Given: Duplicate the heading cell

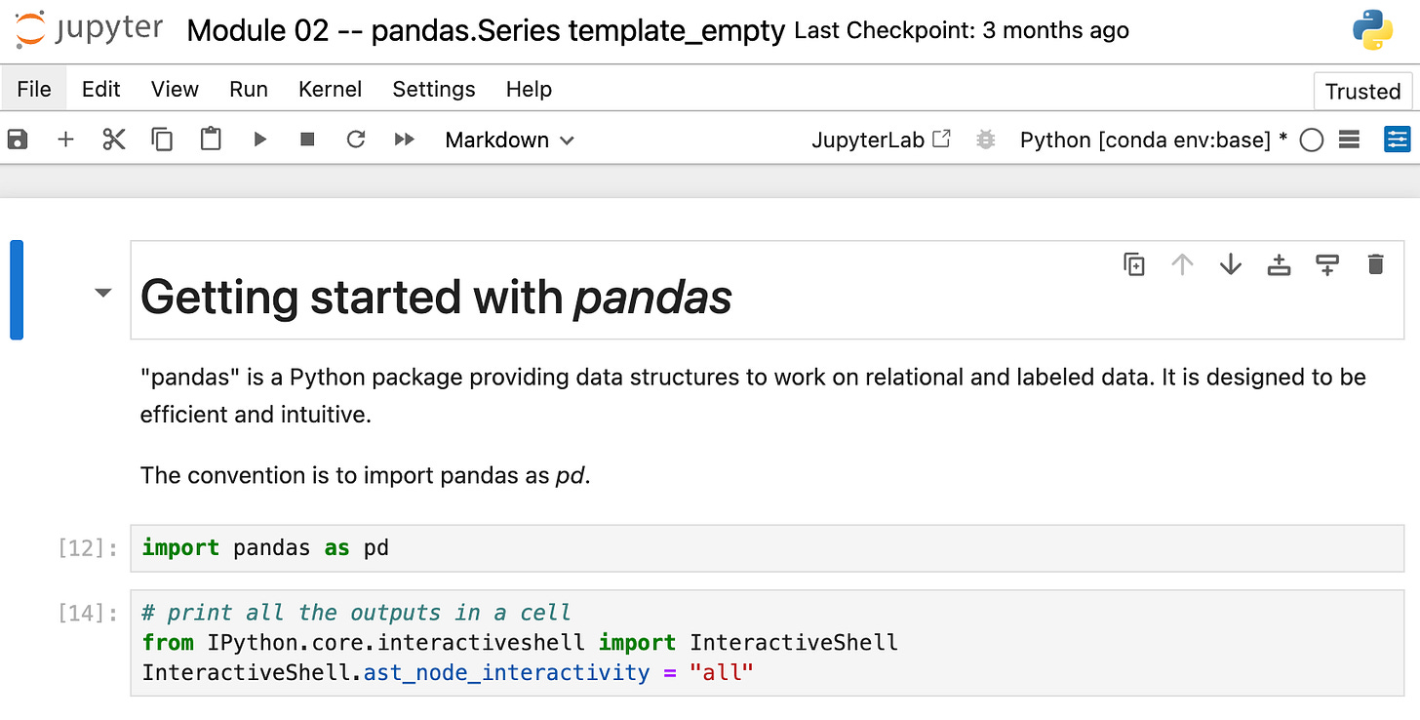Looking at the screenshot, I should pyautogui.click(x=1133, y=264).
